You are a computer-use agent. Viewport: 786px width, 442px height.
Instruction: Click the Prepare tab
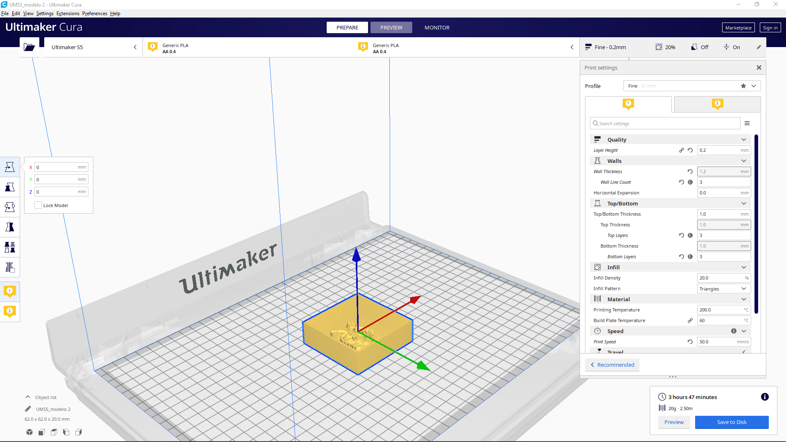(x=347, y=27)
